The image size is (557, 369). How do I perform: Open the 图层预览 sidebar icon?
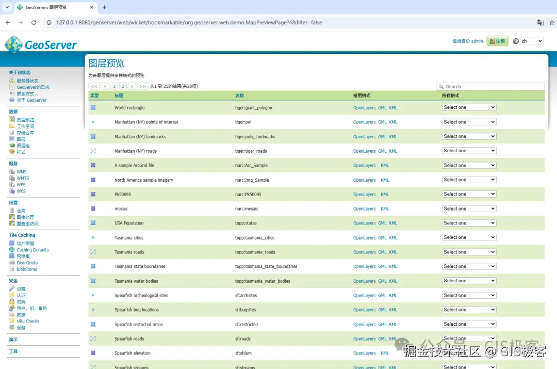pyautogui.click(x=12, y=119)
